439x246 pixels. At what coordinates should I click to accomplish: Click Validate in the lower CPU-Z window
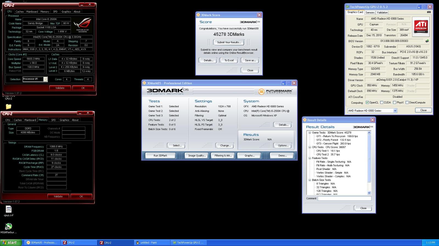coord(58,196)
